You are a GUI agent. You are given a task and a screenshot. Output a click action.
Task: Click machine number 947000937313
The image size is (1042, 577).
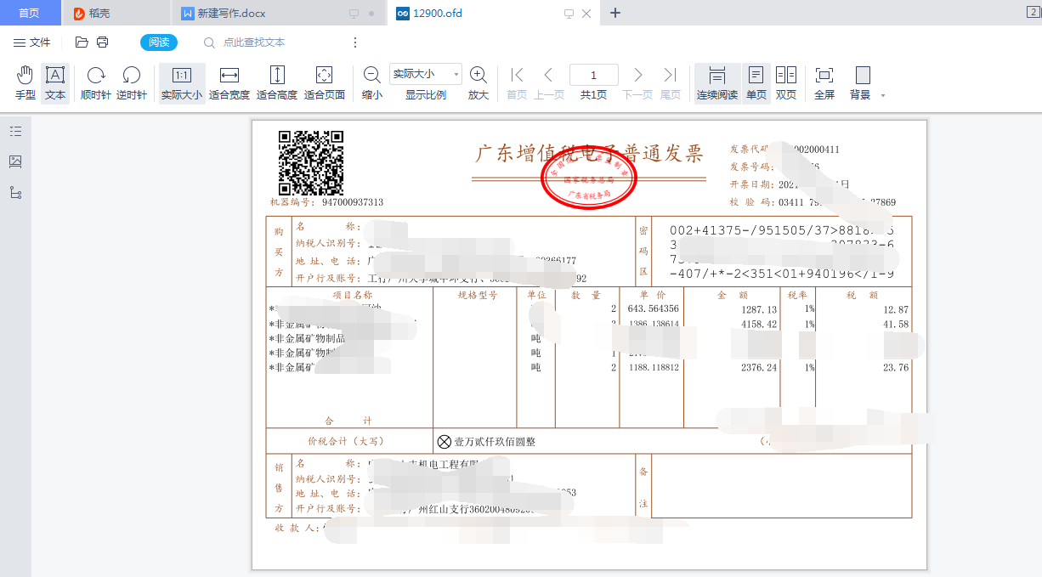pos(352,202)
